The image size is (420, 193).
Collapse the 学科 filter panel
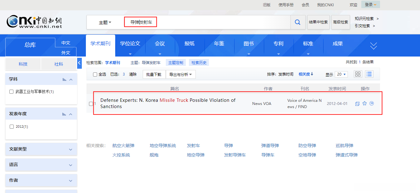point(71,80)
